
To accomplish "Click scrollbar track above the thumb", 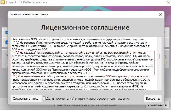I will pos(159,44).
